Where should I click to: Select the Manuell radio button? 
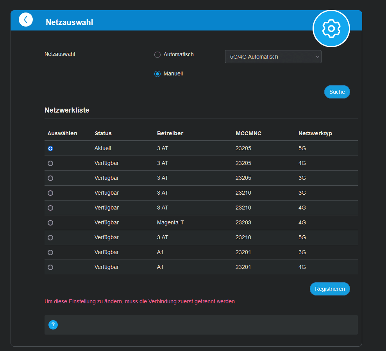pyautogui.click(x=157, y=74)
